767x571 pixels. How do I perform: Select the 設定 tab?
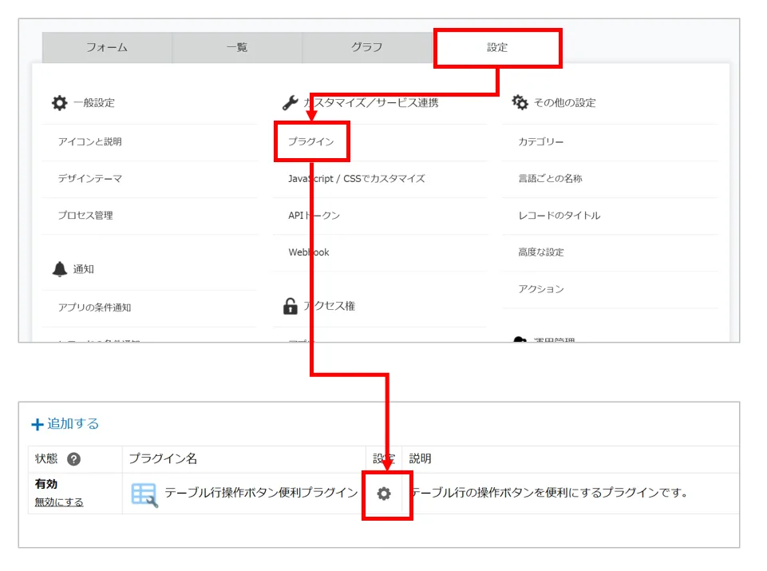[497, 47]
